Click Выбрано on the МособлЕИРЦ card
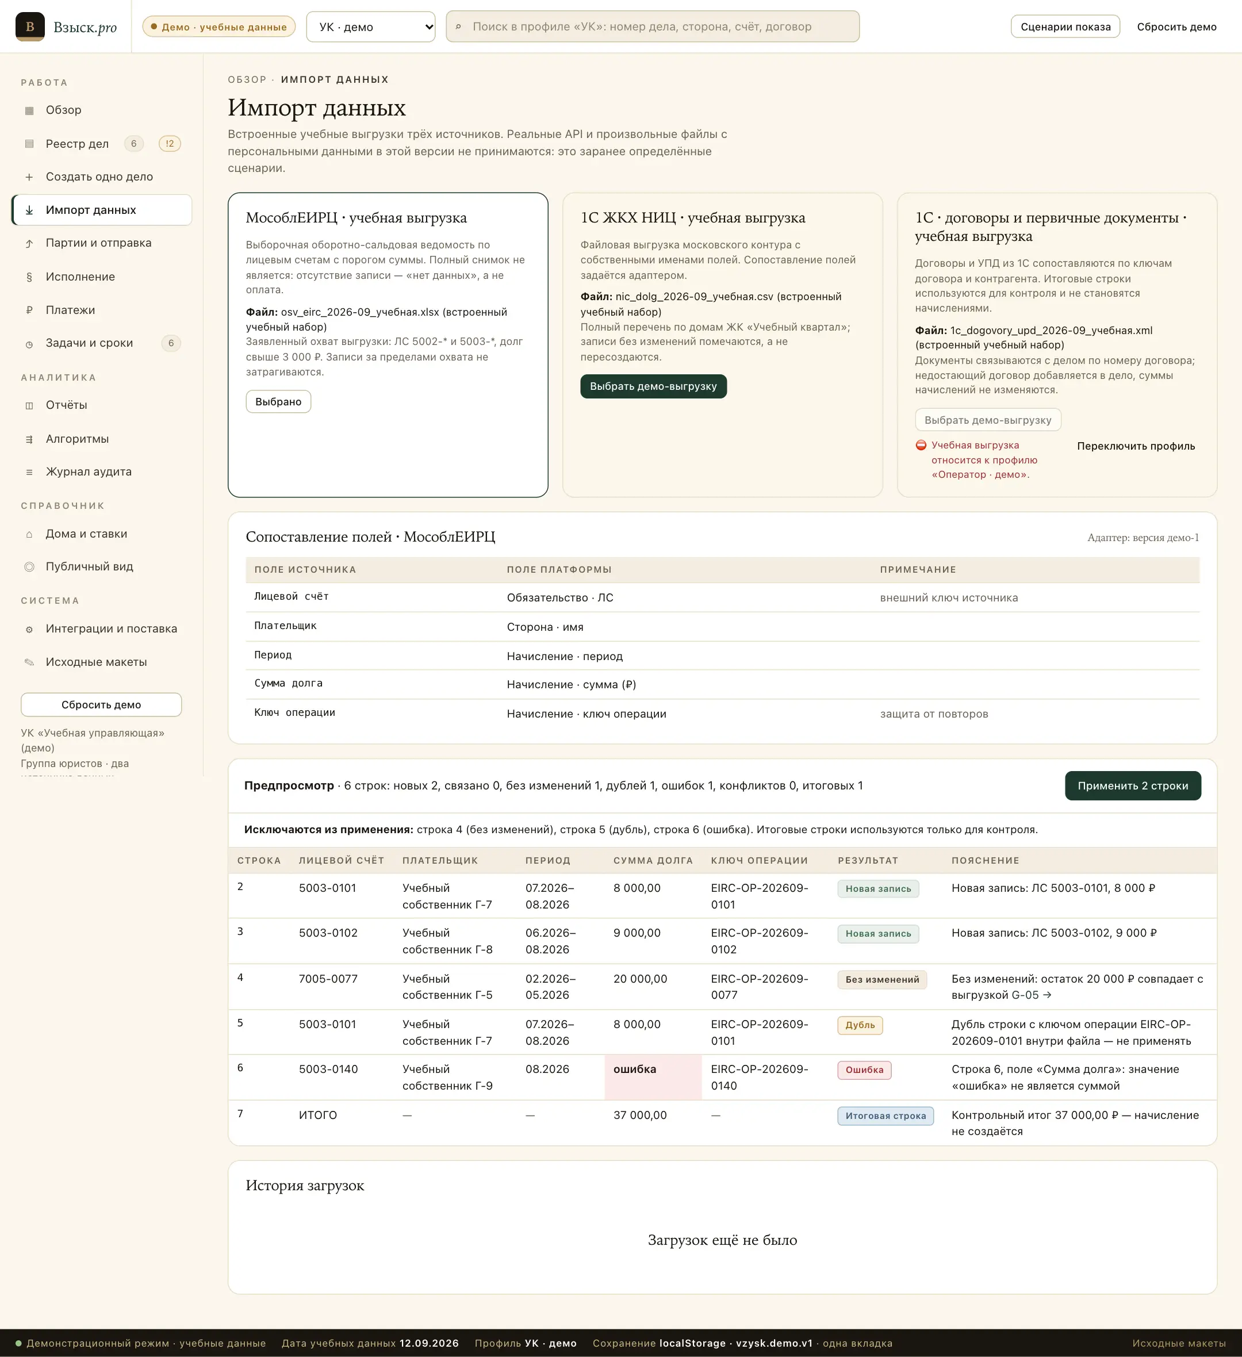This screenshot has height=1357, width=1242. click(278, 401)
